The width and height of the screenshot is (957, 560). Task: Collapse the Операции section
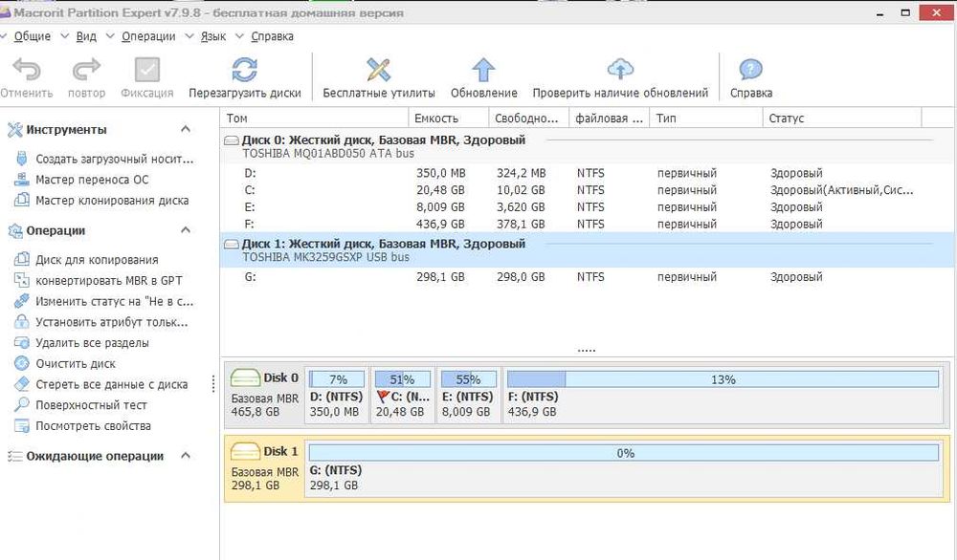pos(186,230)
